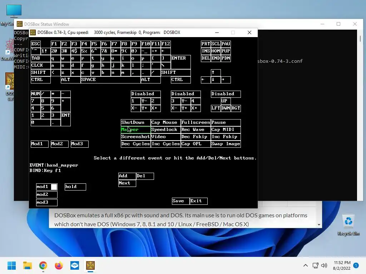Select the Mod1 modifier event

click(x=40, y=144)
